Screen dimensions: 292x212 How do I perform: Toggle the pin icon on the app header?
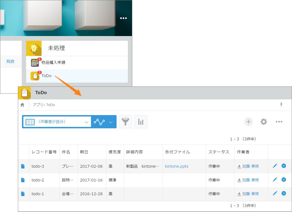pos(281,105)
